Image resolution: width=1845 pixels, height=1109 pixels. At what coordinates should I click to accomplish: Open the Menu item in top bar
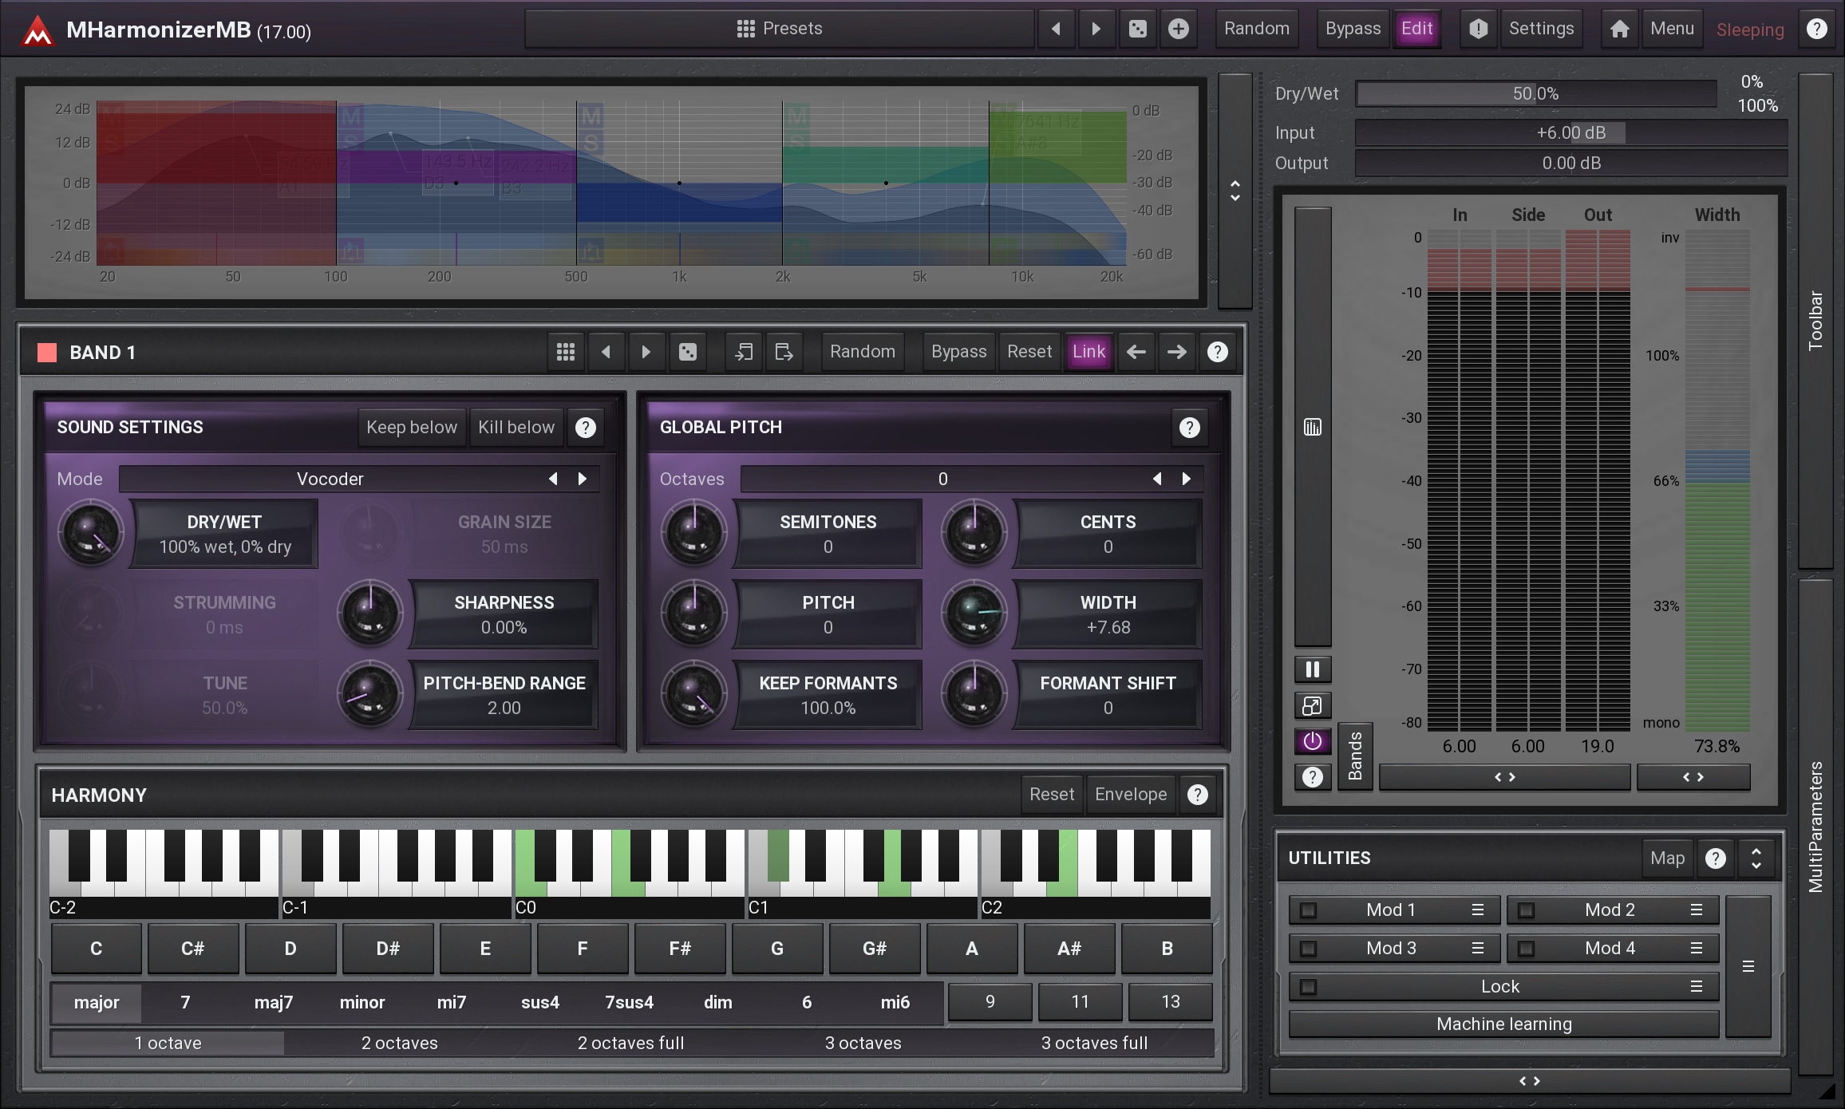pos(1672,30)
